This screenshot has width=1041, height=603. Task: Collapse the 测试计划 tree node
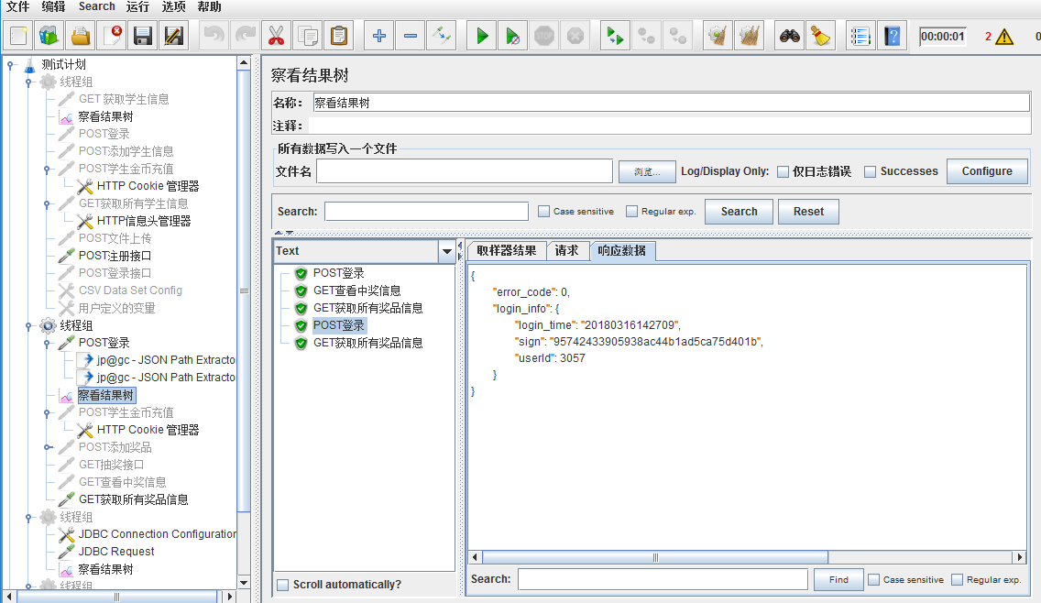click(10, 65)
